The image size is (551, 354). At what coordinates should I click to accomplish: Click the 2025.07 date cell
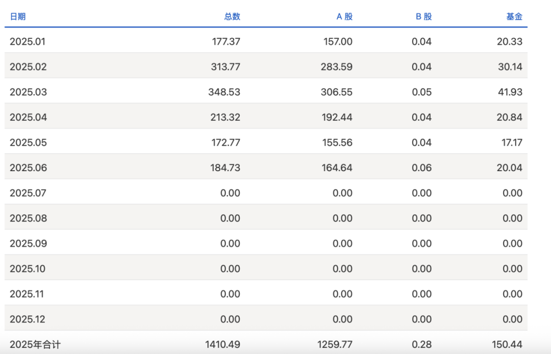point(28,193)
